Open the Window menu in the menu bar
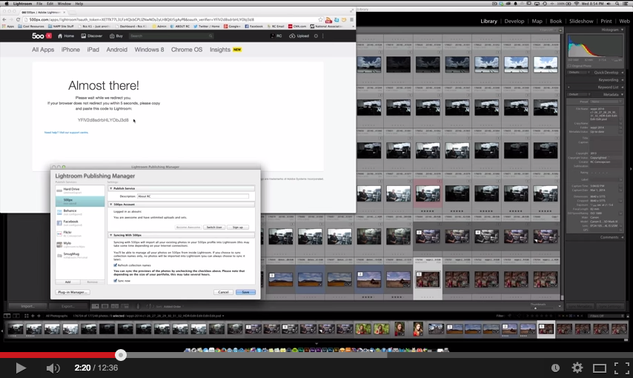 (x=64, y=4)
